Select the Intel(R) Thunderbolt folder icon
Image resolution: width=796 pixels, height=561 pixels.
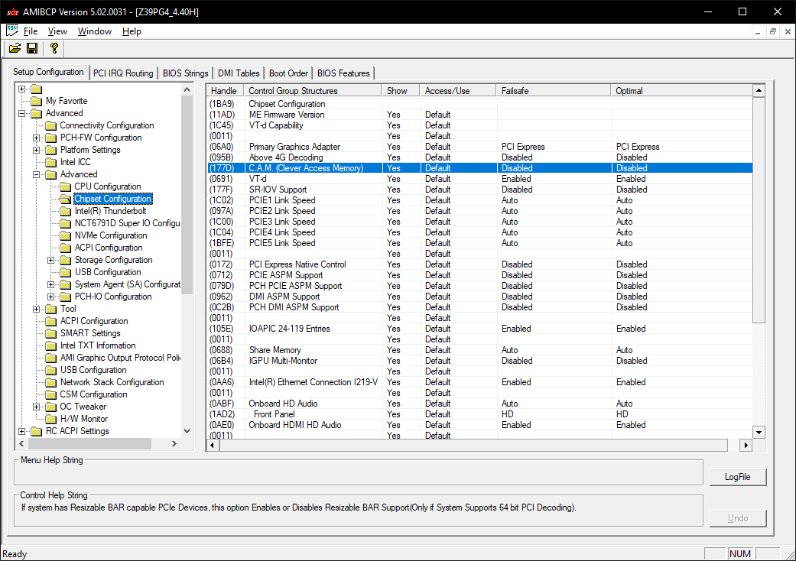coord(65,211)
